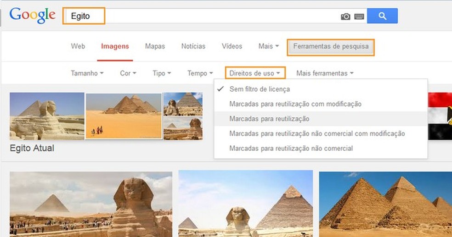Click the Egito Atual label
This screenshot has height=237, width=452.
coord(32,148)
